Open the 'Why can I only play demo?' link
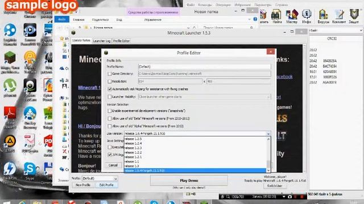This screenshot has width=364, height=204. [189, 188]
